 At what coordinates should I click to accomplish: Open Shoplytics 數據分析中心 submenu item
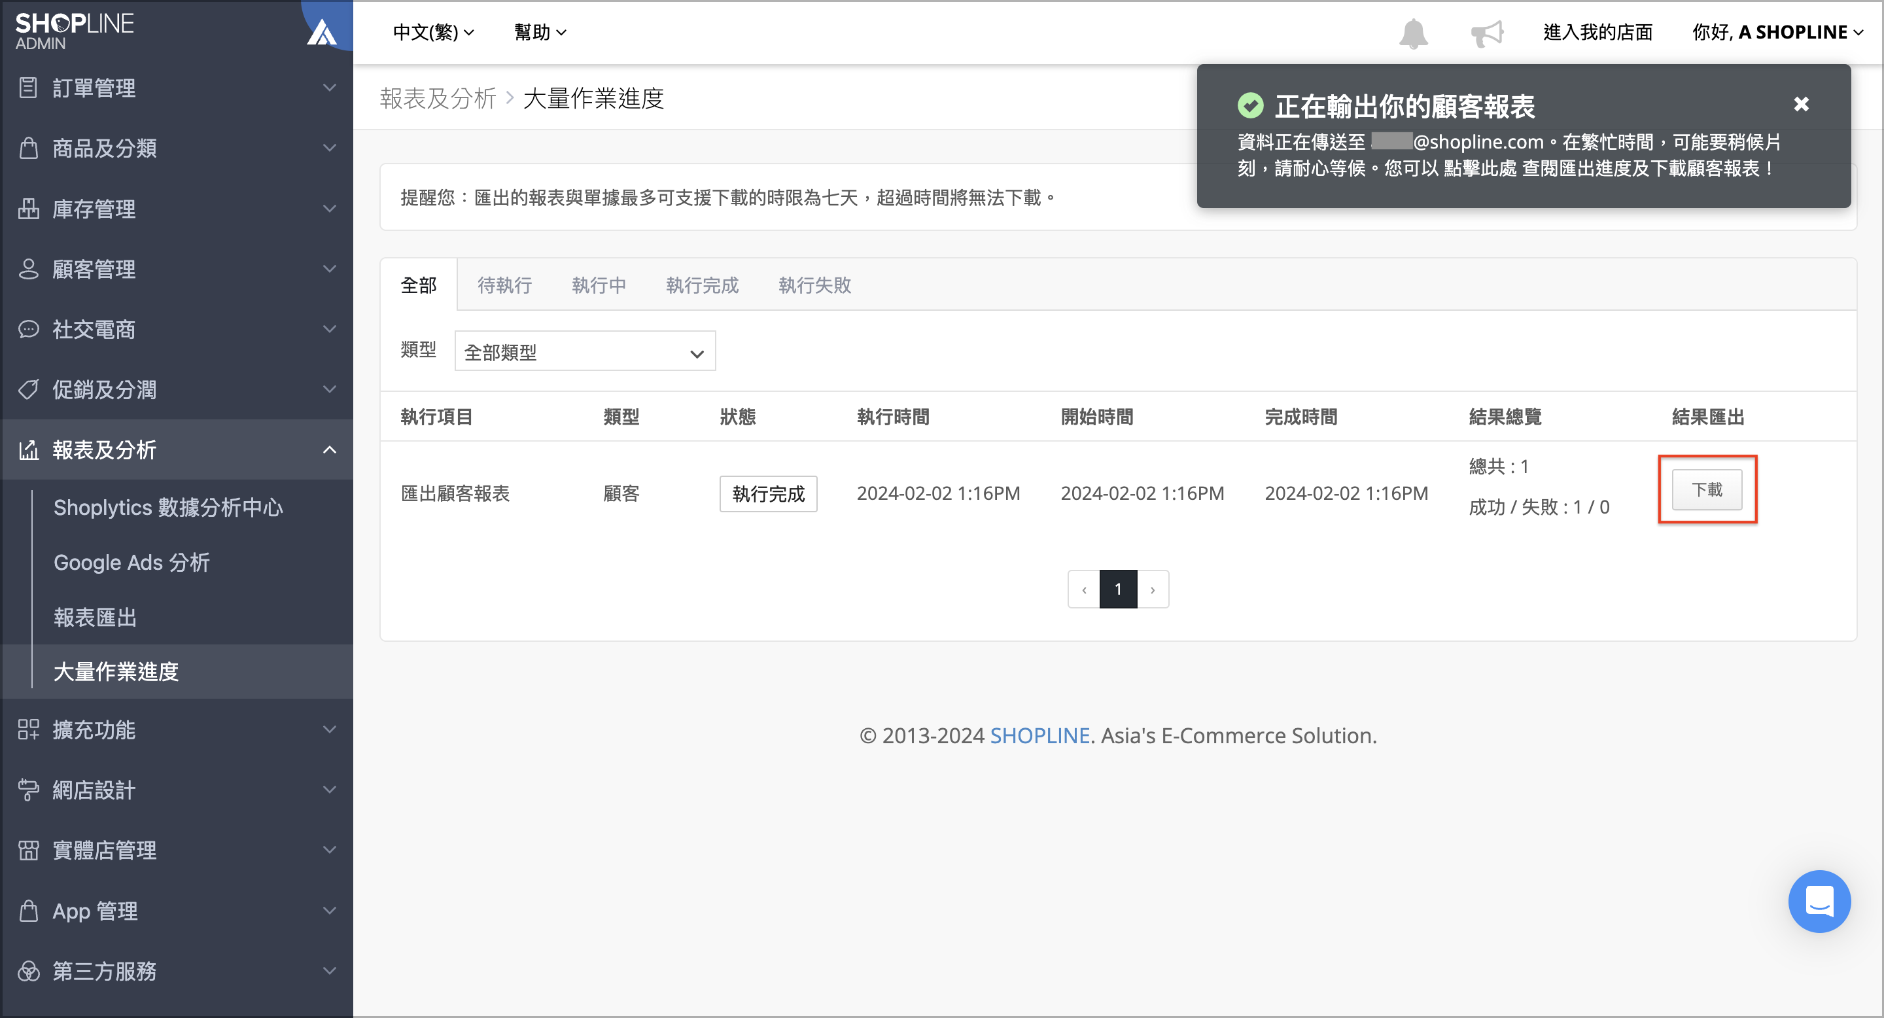[168, 508]
